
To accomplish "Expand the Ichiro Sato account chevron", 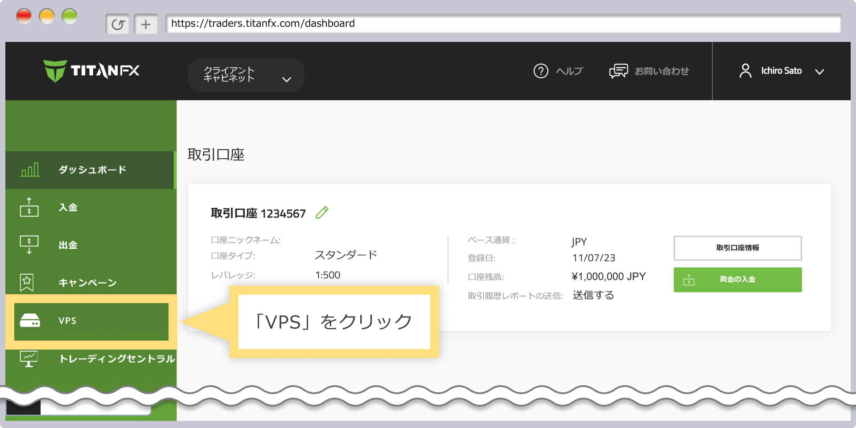I will 819,72.
